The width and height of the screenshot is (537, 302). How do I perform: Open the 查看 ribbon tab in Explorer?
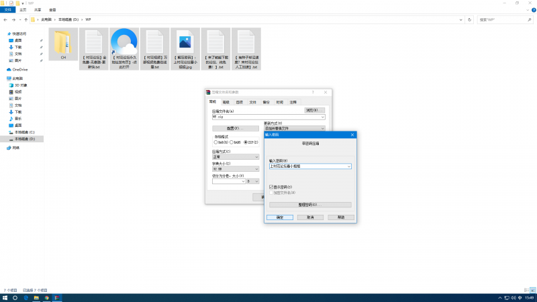(53, 10)
